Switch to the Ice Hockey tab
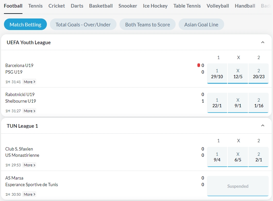This screenshot has height=201, width=273. click(155, 6)
